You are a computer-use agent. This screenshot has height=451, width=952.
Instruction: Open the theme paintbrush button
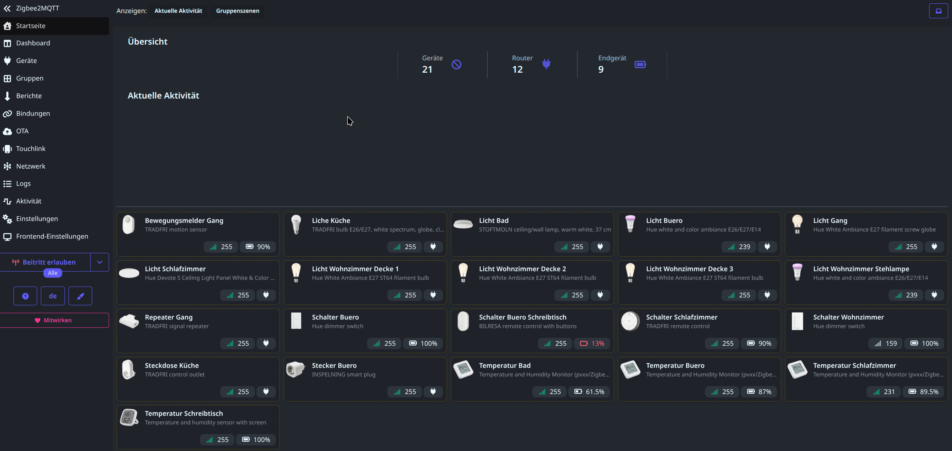pos(80,296)
